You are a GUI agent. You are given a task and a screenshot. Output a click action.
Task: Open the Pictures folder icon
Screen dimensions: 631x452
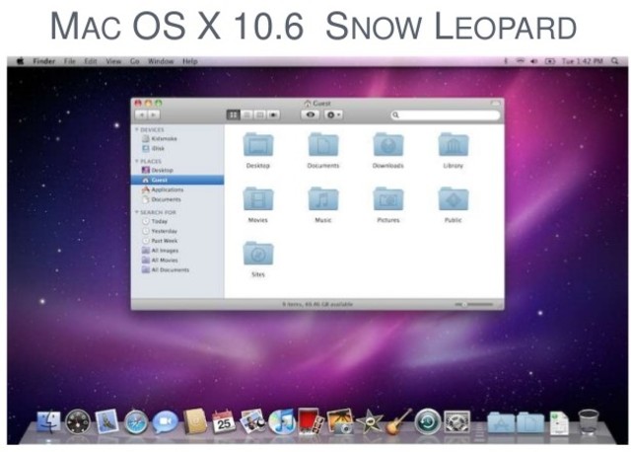pos(387,198)
